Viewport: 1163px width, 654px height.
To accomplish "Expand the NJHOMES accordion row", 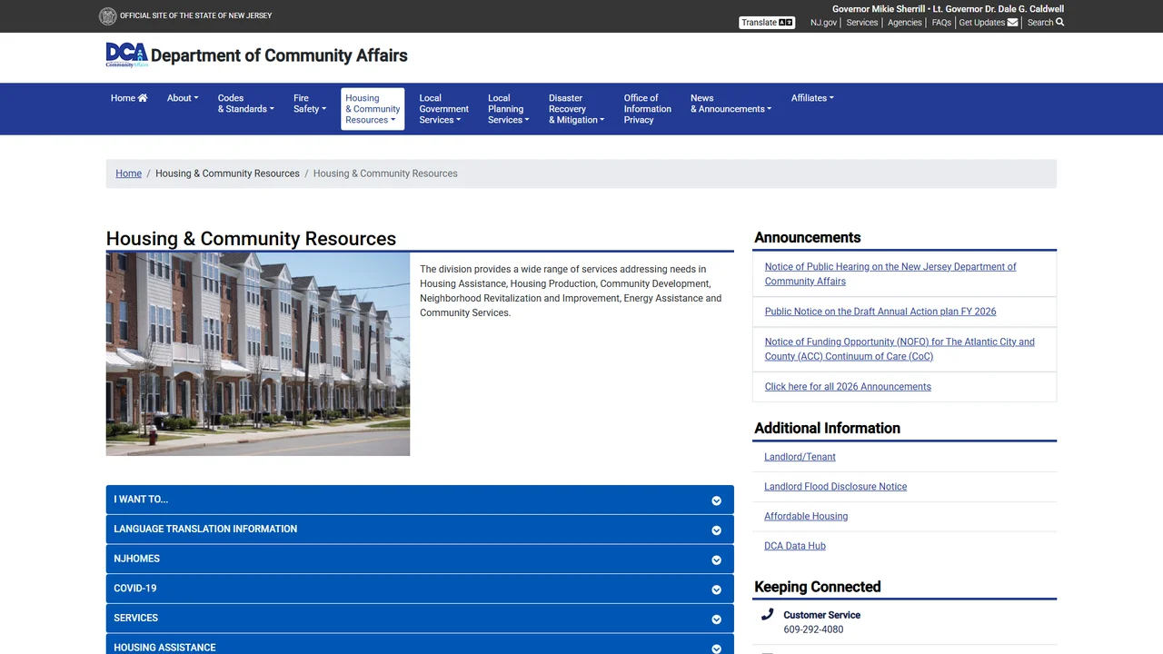I will coord(420,559).
